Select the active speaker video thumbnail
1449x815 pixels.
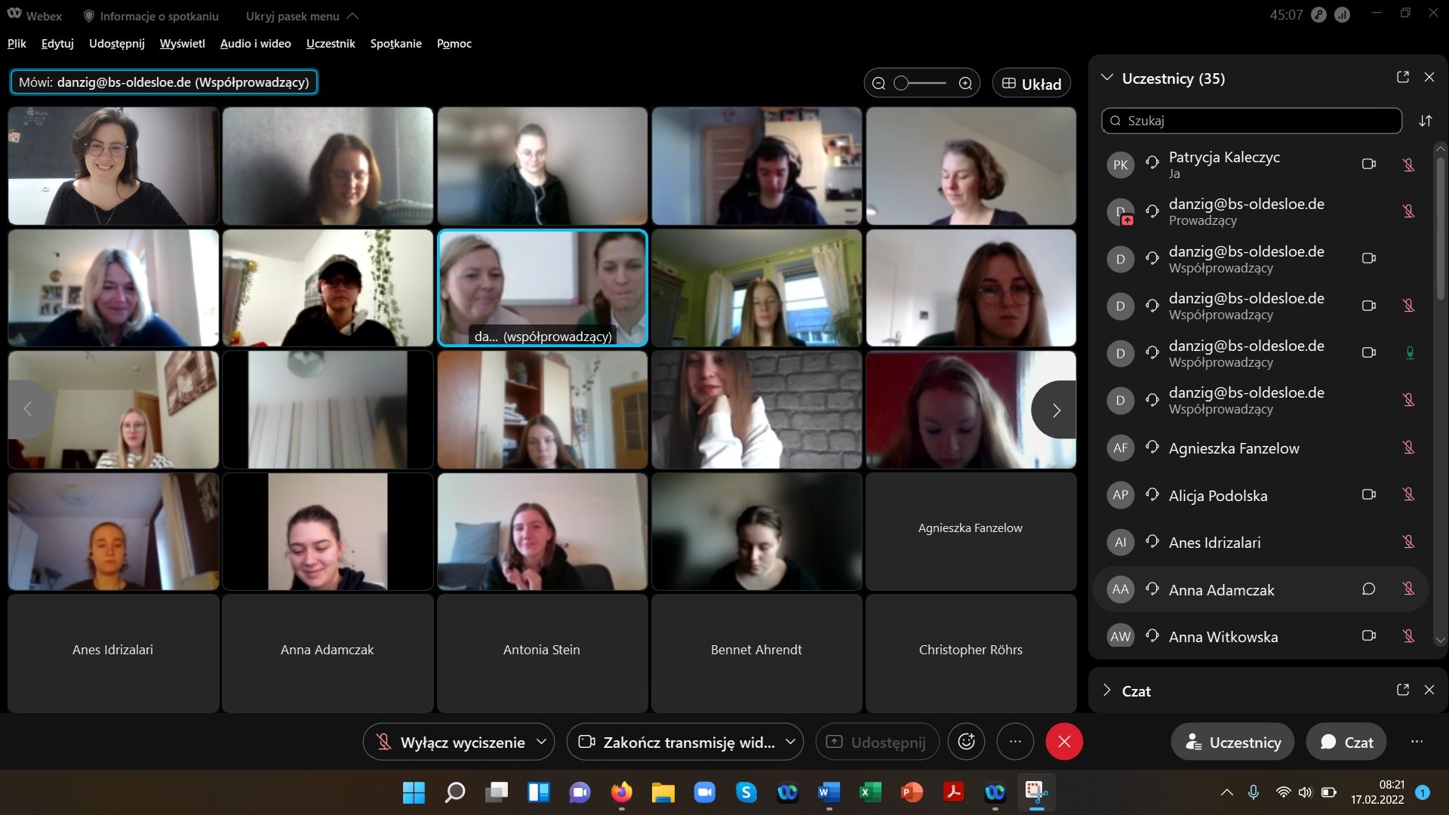[543, 288]
